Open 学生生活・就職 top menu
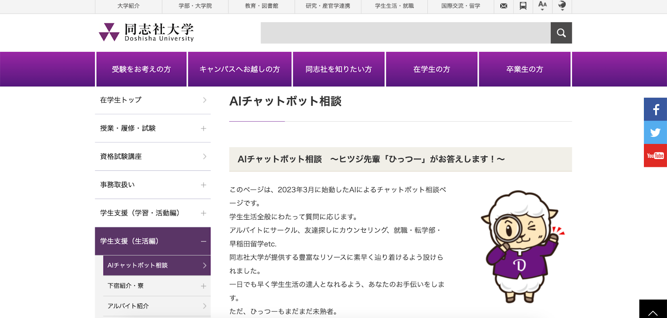This screenshot has height=318, width=667. coord(394,6)
